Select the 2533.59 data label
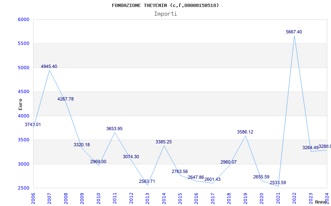331x206 pixels. click(x=278, y=183)
